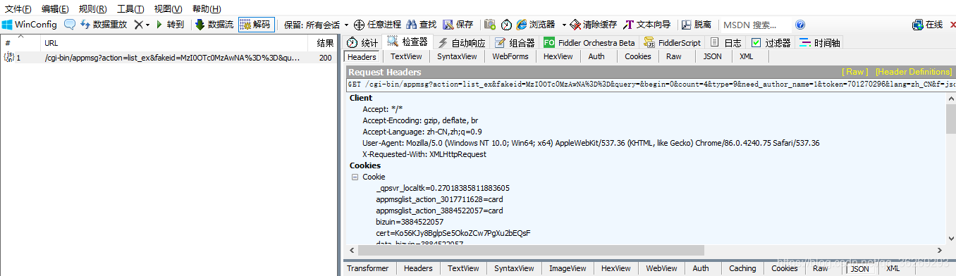The image size is (956, 276).
Task: Toggle the 数据流 stream button
Action: pos(214,24)
